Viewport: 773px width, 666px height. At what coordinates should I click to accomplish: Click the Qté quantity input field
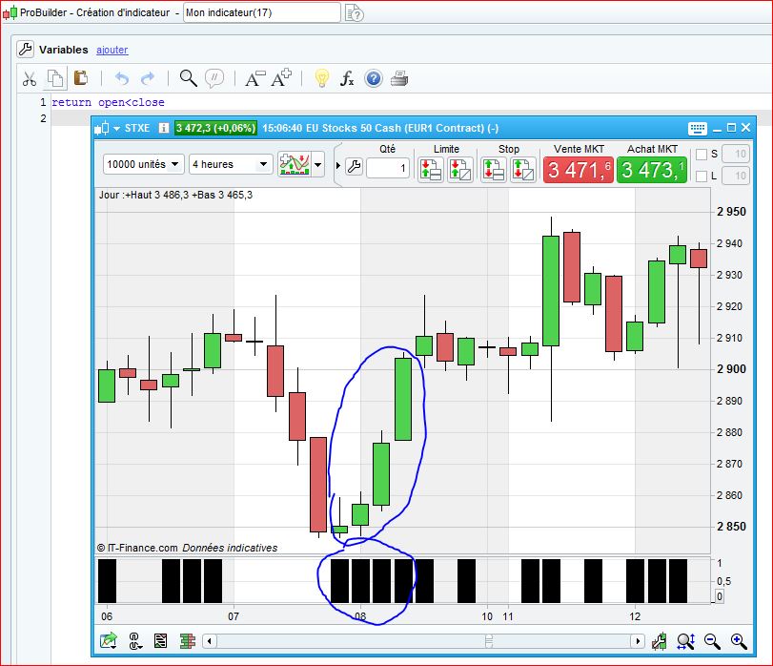tap(388, 168)
